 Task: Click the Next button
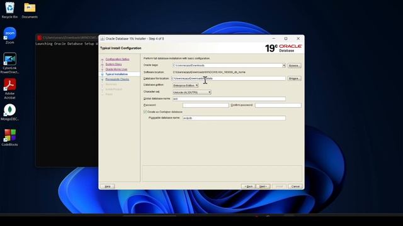263,186
